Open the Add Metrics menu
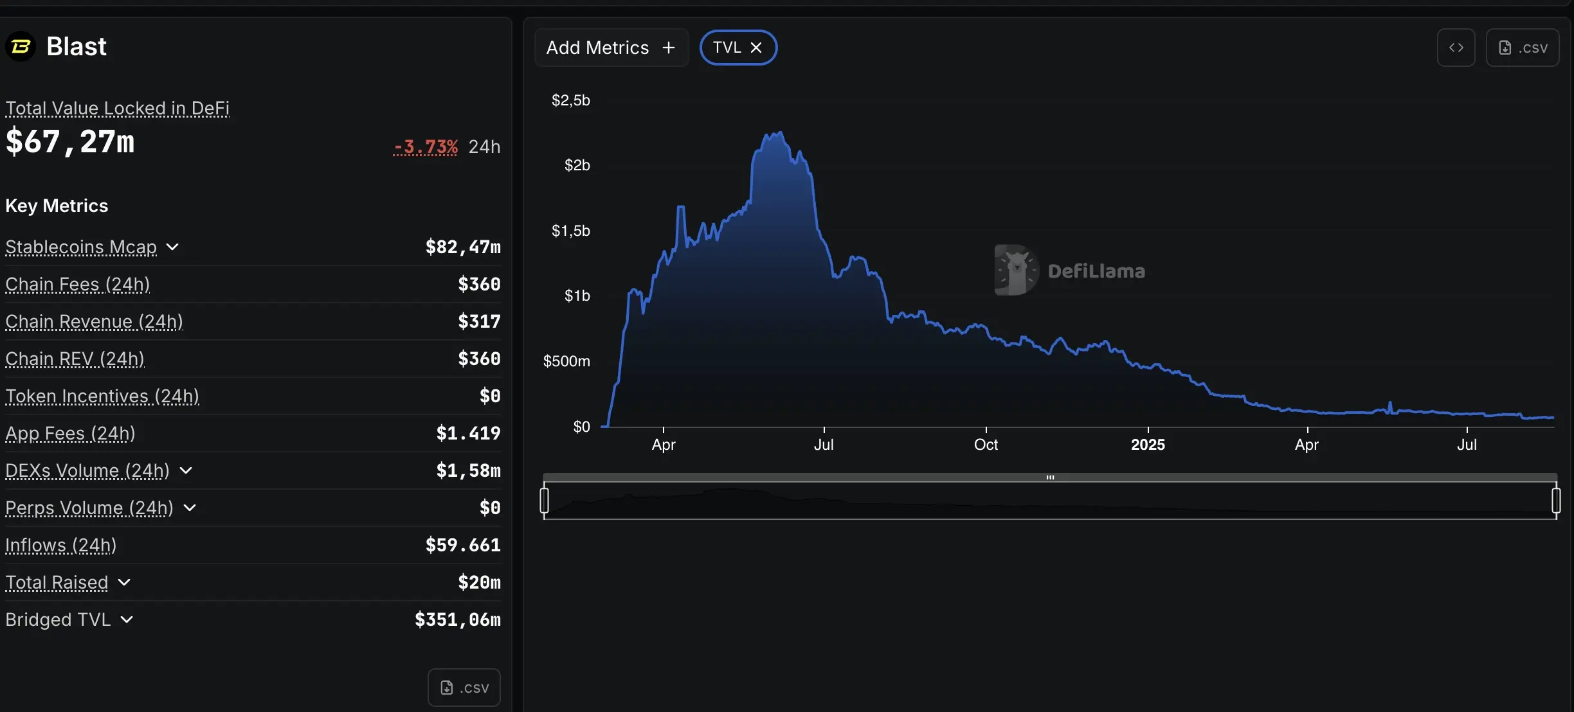The height and width of the screenshot is (712, 1574). [x=611, y=48]
